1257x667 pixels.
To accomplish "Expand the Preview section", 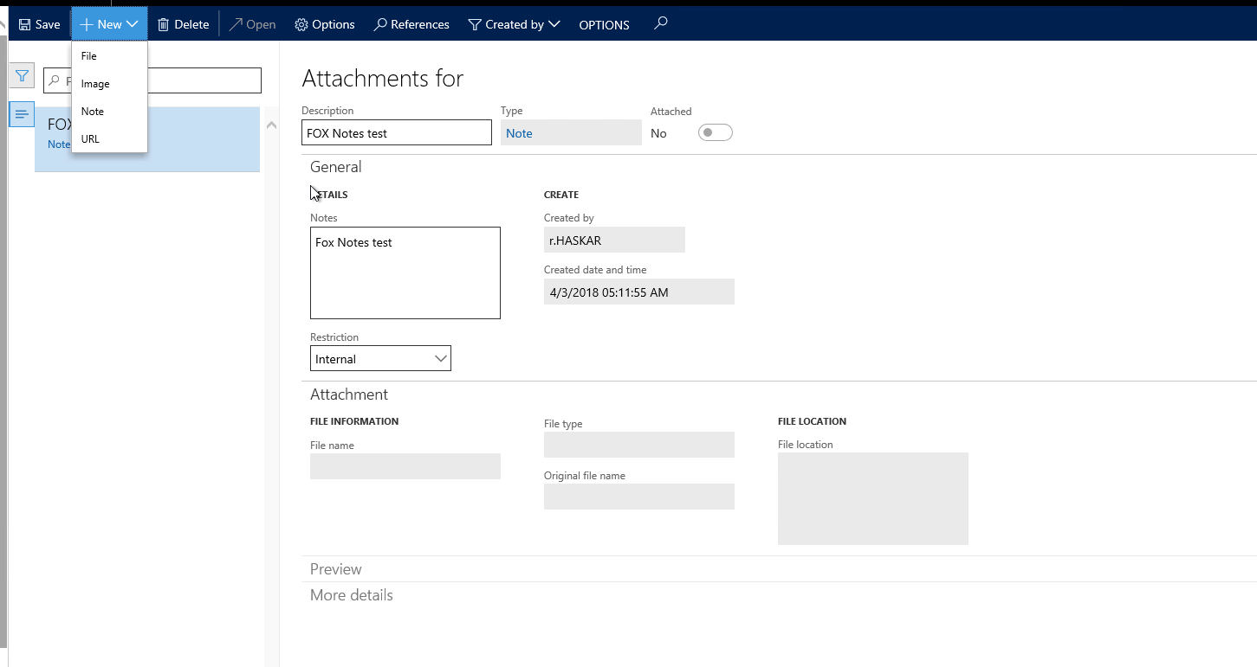I will point(336,569).
